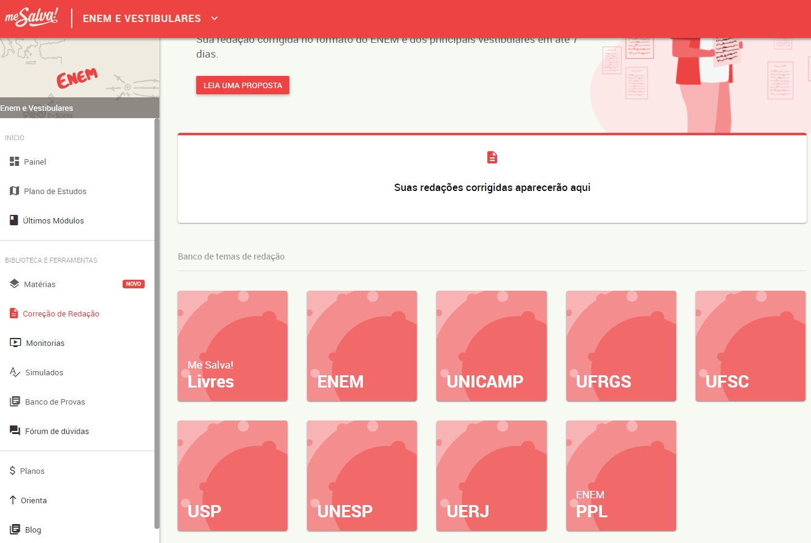Click the Matérias layers icon
811x543 pixels.
pos(15,284)
